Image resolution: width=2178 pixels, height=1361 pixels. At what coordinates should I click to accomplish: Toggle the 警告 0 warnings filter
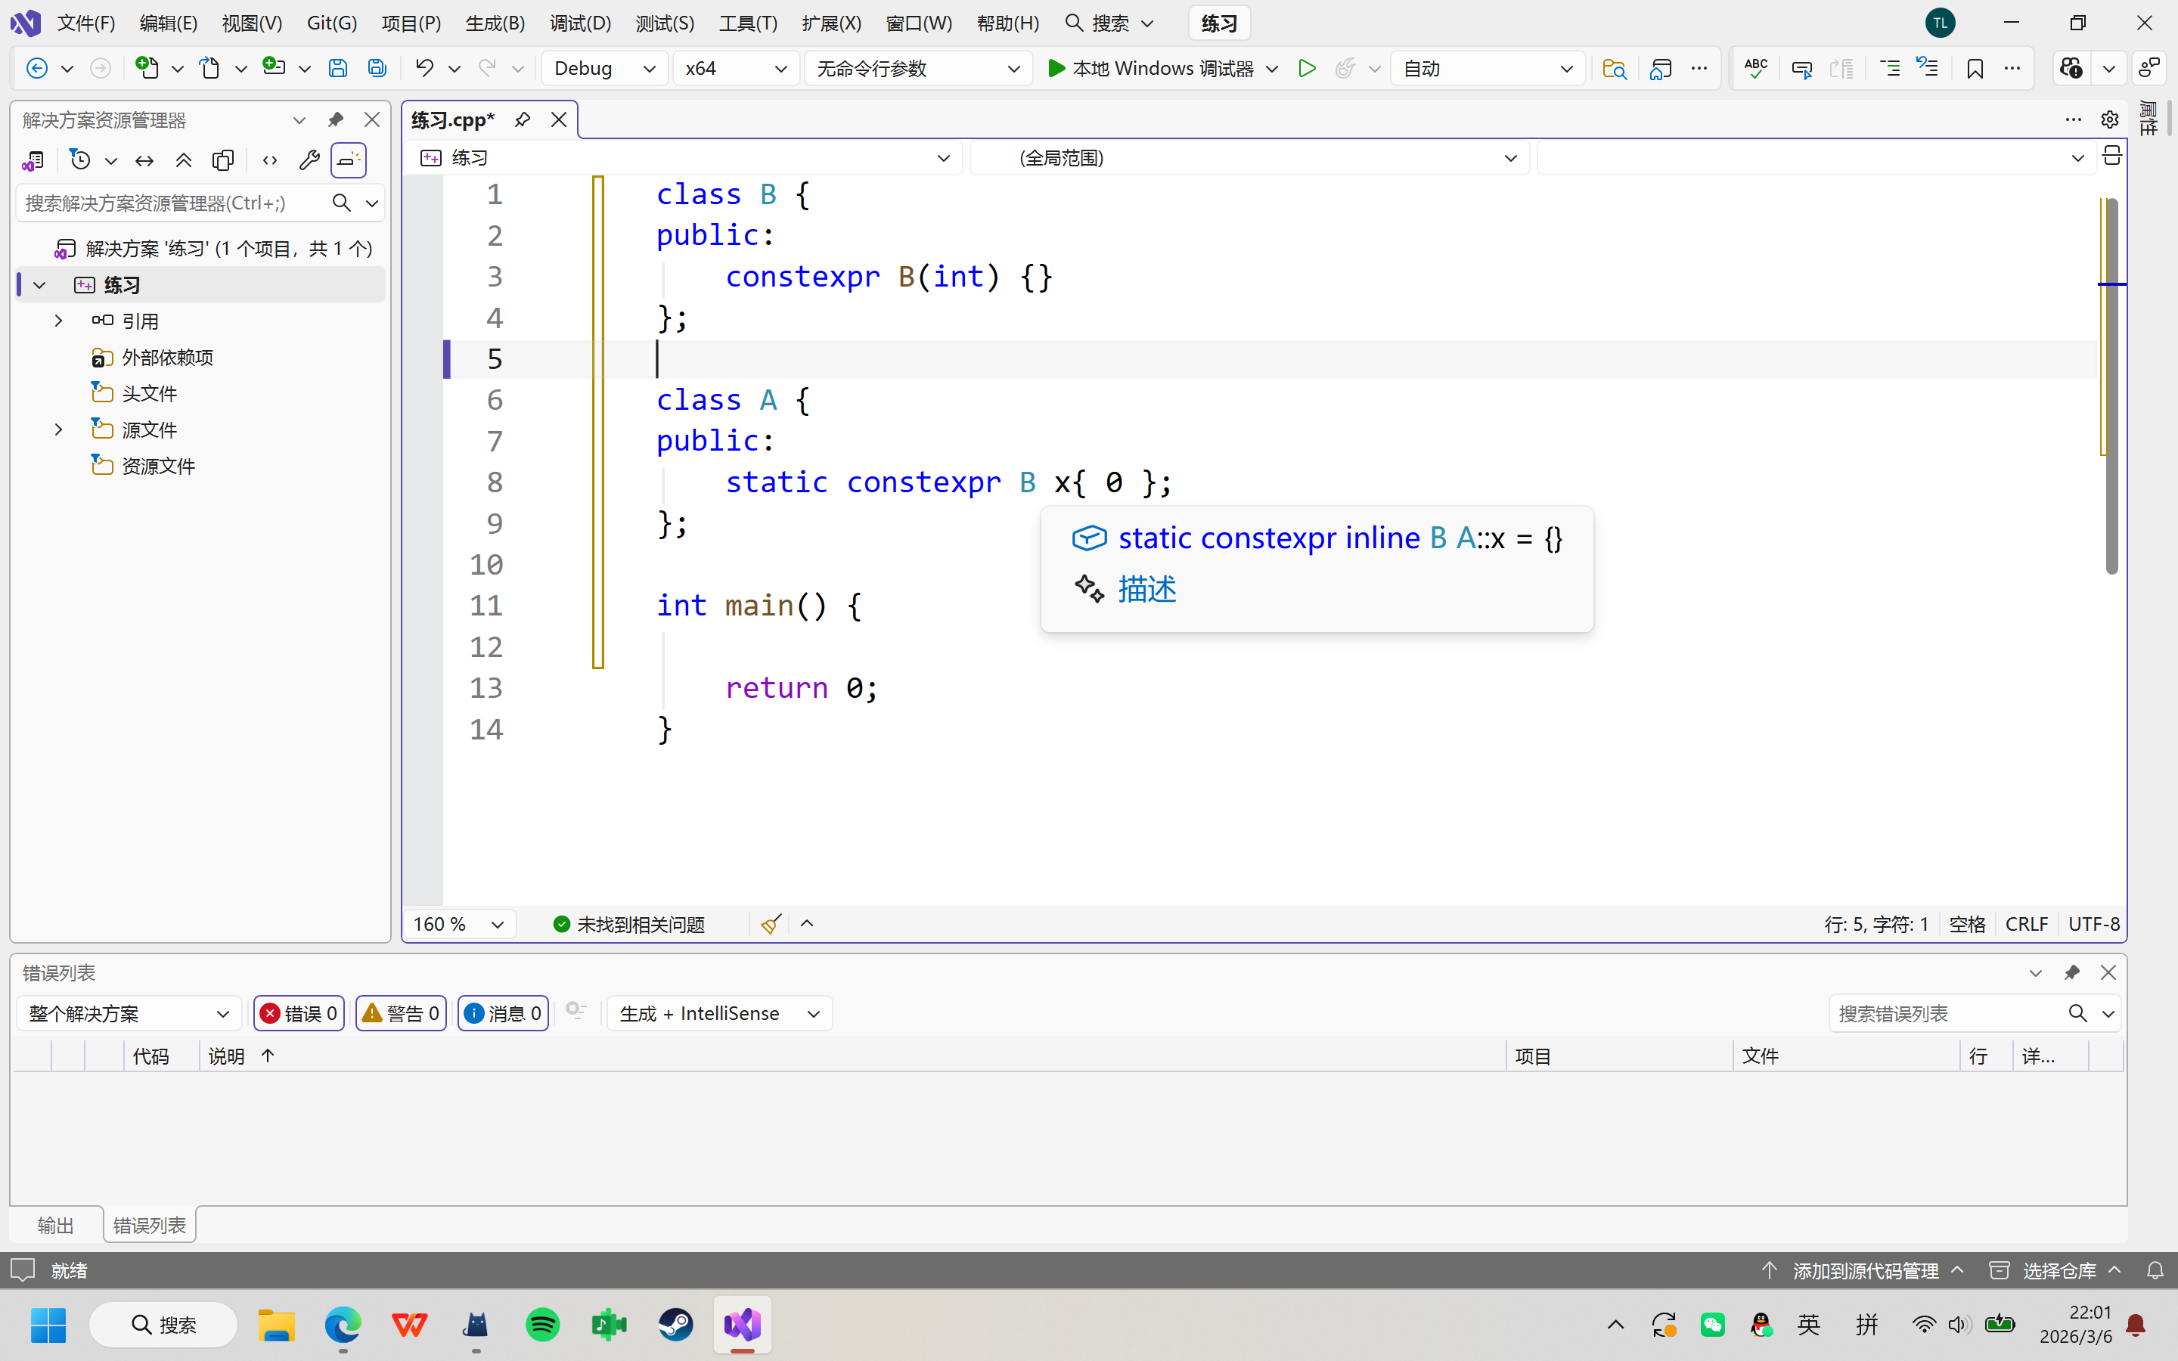pos(402,1013)
